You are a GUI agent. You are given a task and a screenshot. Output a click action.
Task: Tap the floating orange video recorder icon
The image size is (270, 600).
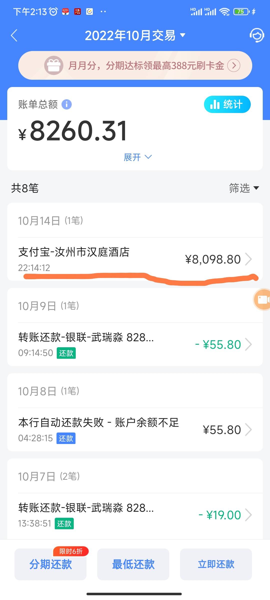pyautogui.click(x=262, y=299)
